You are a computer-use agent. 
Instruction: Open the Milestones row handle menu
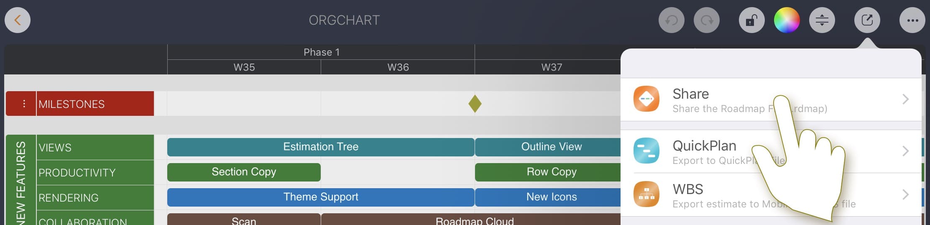click(24, 104)
